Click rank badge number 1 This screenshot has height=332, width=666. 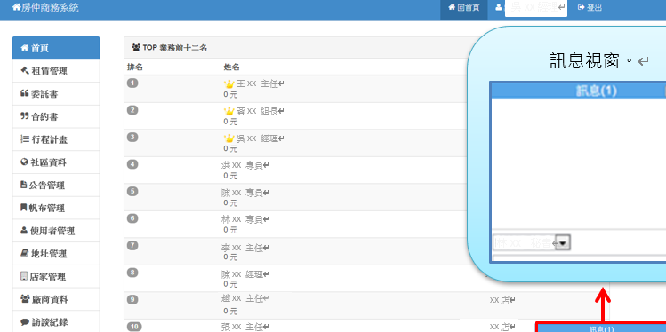pyautogui.click(x=133, y=83)
